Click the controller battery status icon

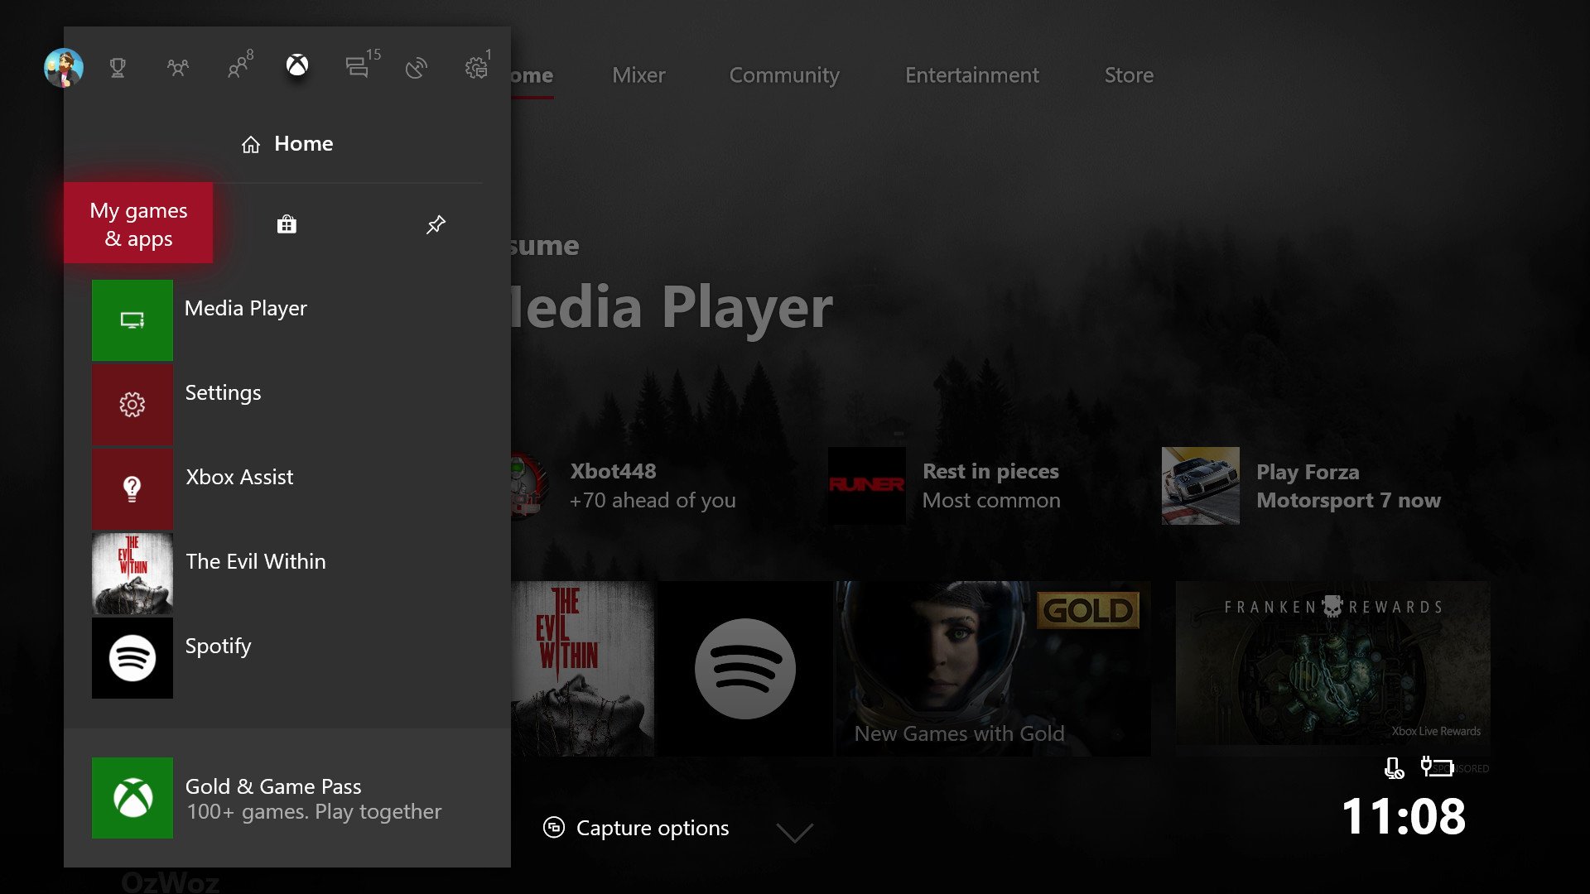tap(1437, 767)
